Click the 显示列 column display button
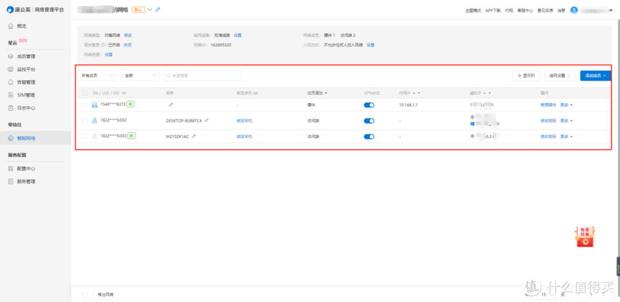The width and height of the screenshot is (620, 302). (x=526, y=76)
